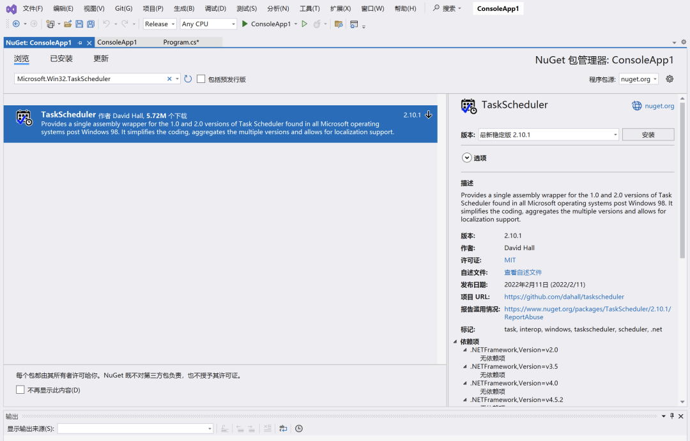
Task: Open the version dropdown showing 2.10.1
Action: 548,135
